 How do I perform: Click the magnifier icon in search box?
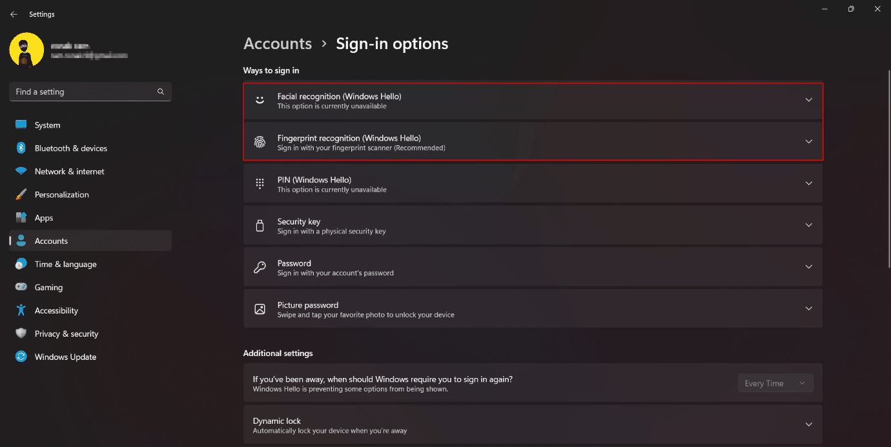pos(161,92)
